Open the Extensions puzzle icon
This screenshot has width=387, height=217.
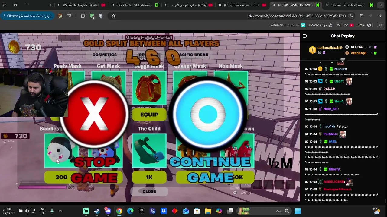[83, 16]
